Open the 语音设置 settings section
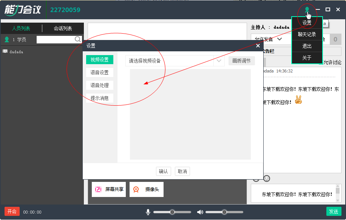 coord(100,72)
